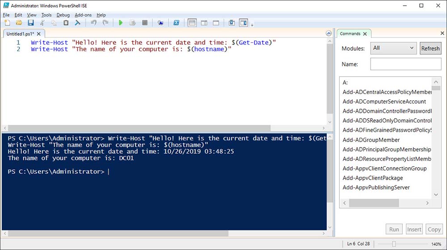447x250 pixels.
Task: Click the 140% zoom level text
Action: tap(436, 244)
